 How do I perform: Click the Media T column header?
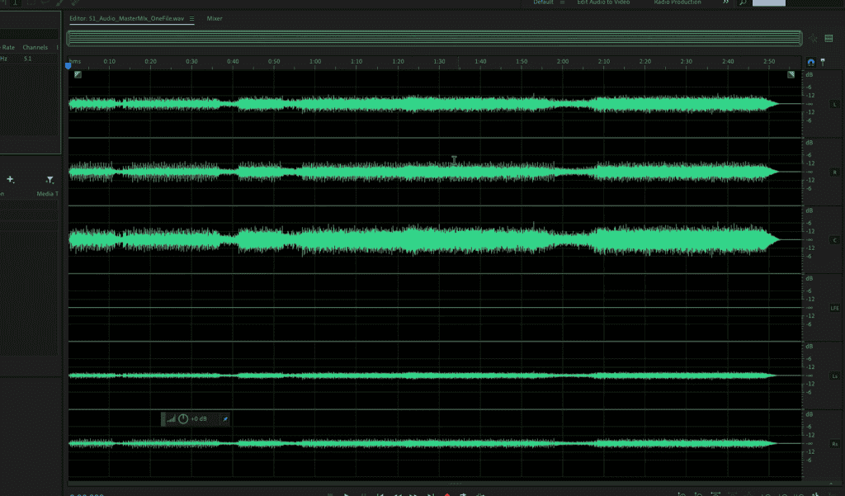(x=47, y=194)
